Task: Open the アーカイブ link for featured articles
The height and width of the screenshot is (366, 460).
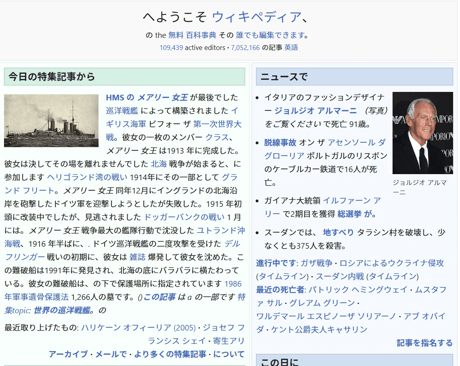Action: click(x=68, y=354)
